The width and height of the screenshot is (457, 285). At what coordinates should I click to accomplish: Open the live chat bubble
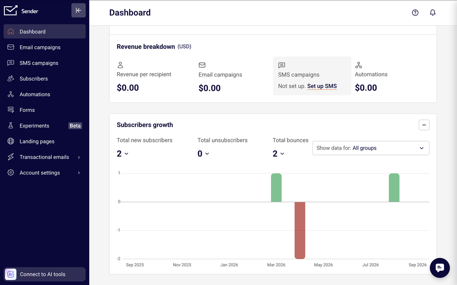[x=440, y=268]
